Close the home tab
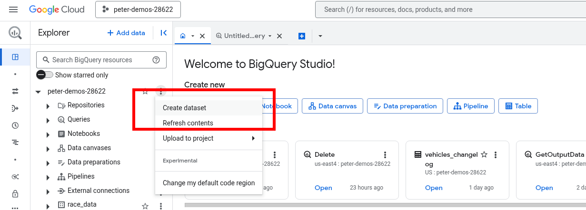The width and height of the screenshot is (586, 210). pos(202,36)
